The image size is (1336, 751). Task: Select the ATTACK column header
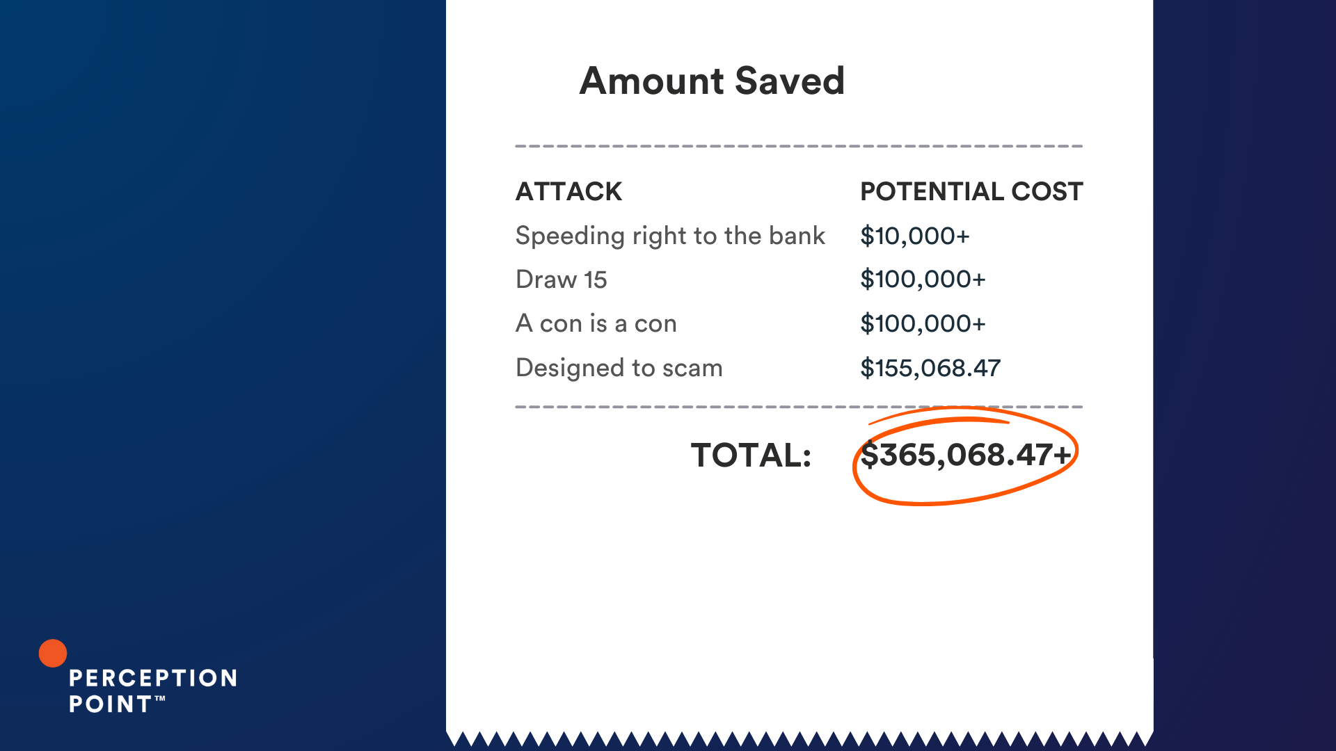(x=568, y=191)
